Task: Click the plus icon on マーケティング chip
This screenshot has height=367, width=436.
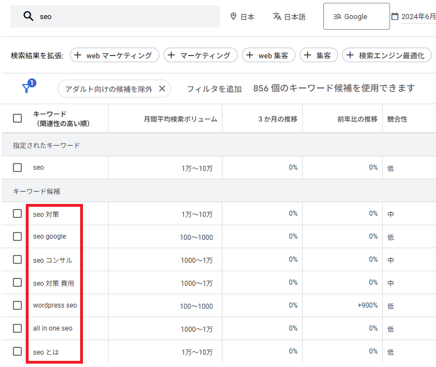Action: click(171, 55)
